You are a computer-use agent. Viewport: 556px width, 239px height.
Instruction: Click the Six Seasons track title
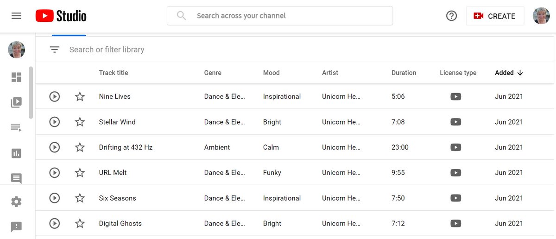(x=118, y=198)
